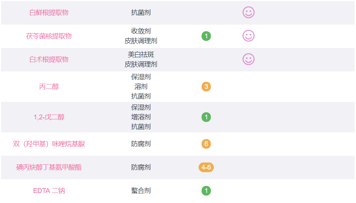Click orange safety badge 3 for 丙二醇

[206, 87]
